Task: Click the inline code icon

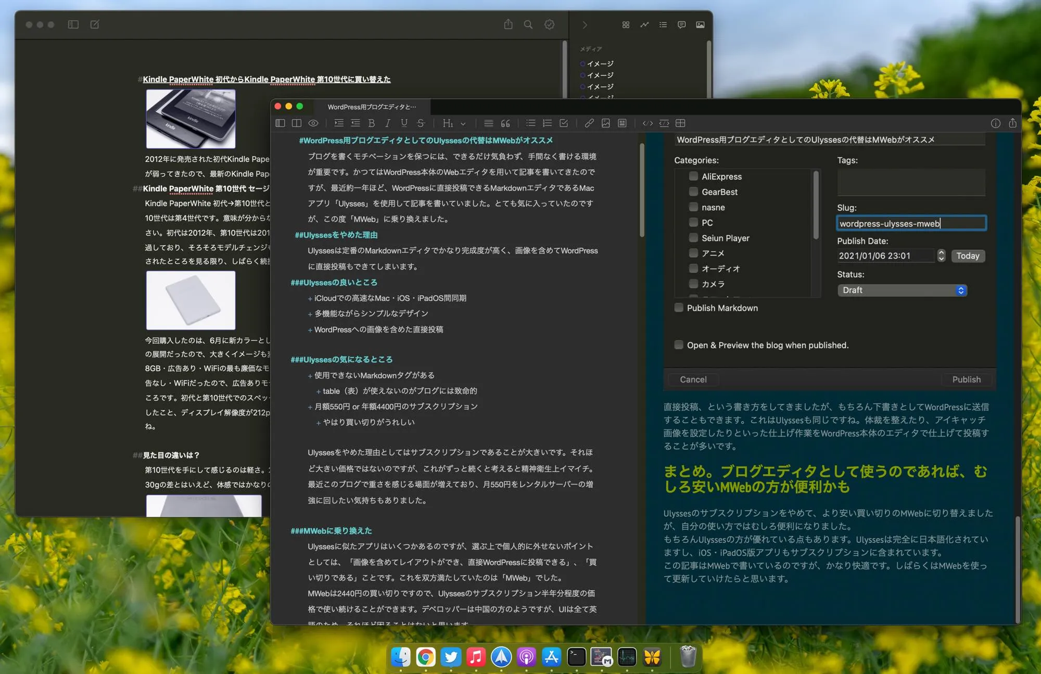Action: (648, 123)
